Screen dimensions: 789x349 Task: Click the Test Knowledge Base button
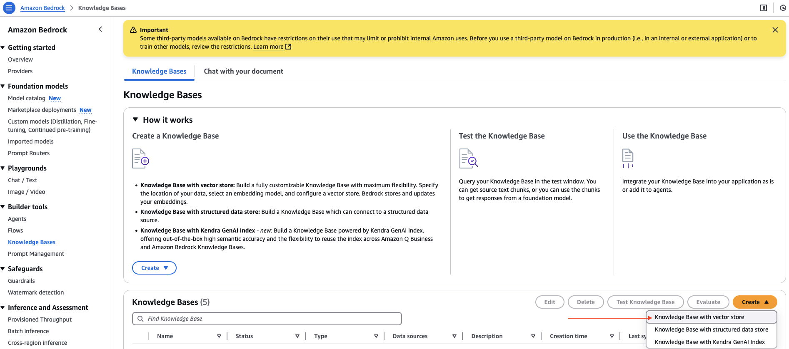645,302
